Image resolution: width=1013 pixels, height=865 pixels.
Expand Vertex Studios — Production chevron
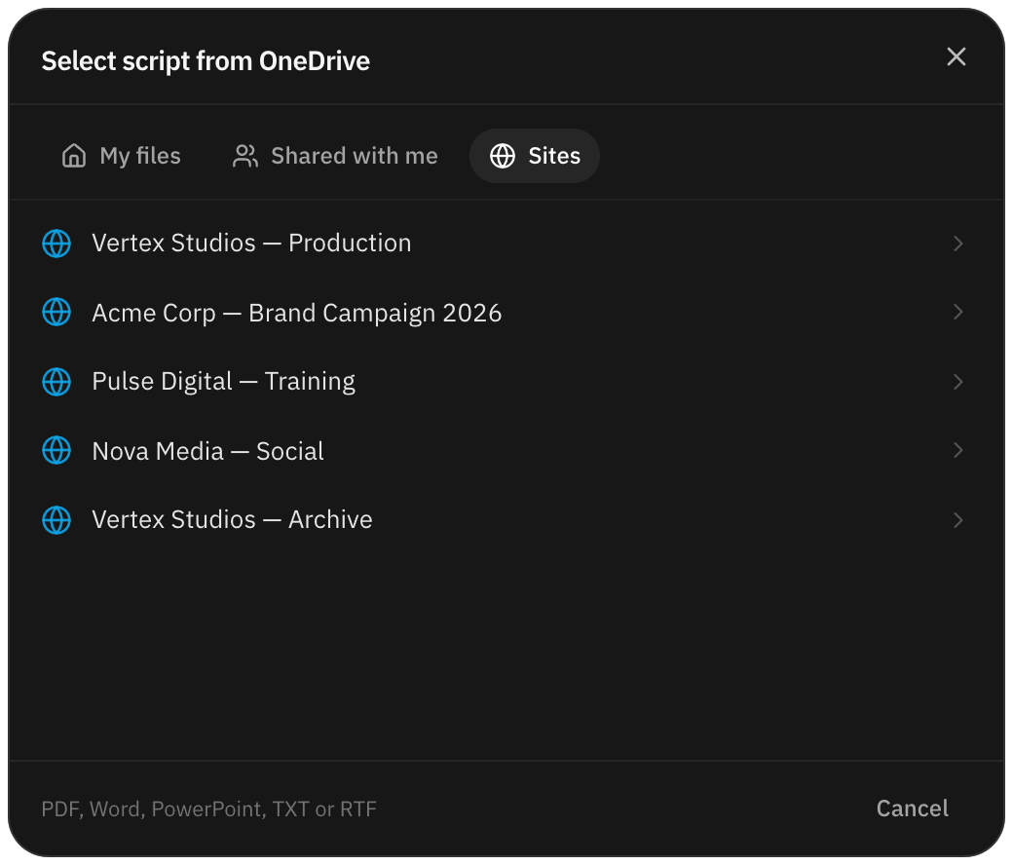[958, 244]
